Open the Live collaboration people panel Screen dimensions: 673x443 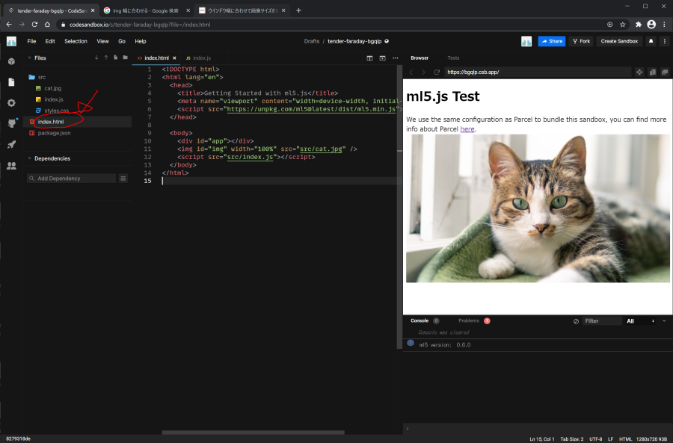coord(11,165)
